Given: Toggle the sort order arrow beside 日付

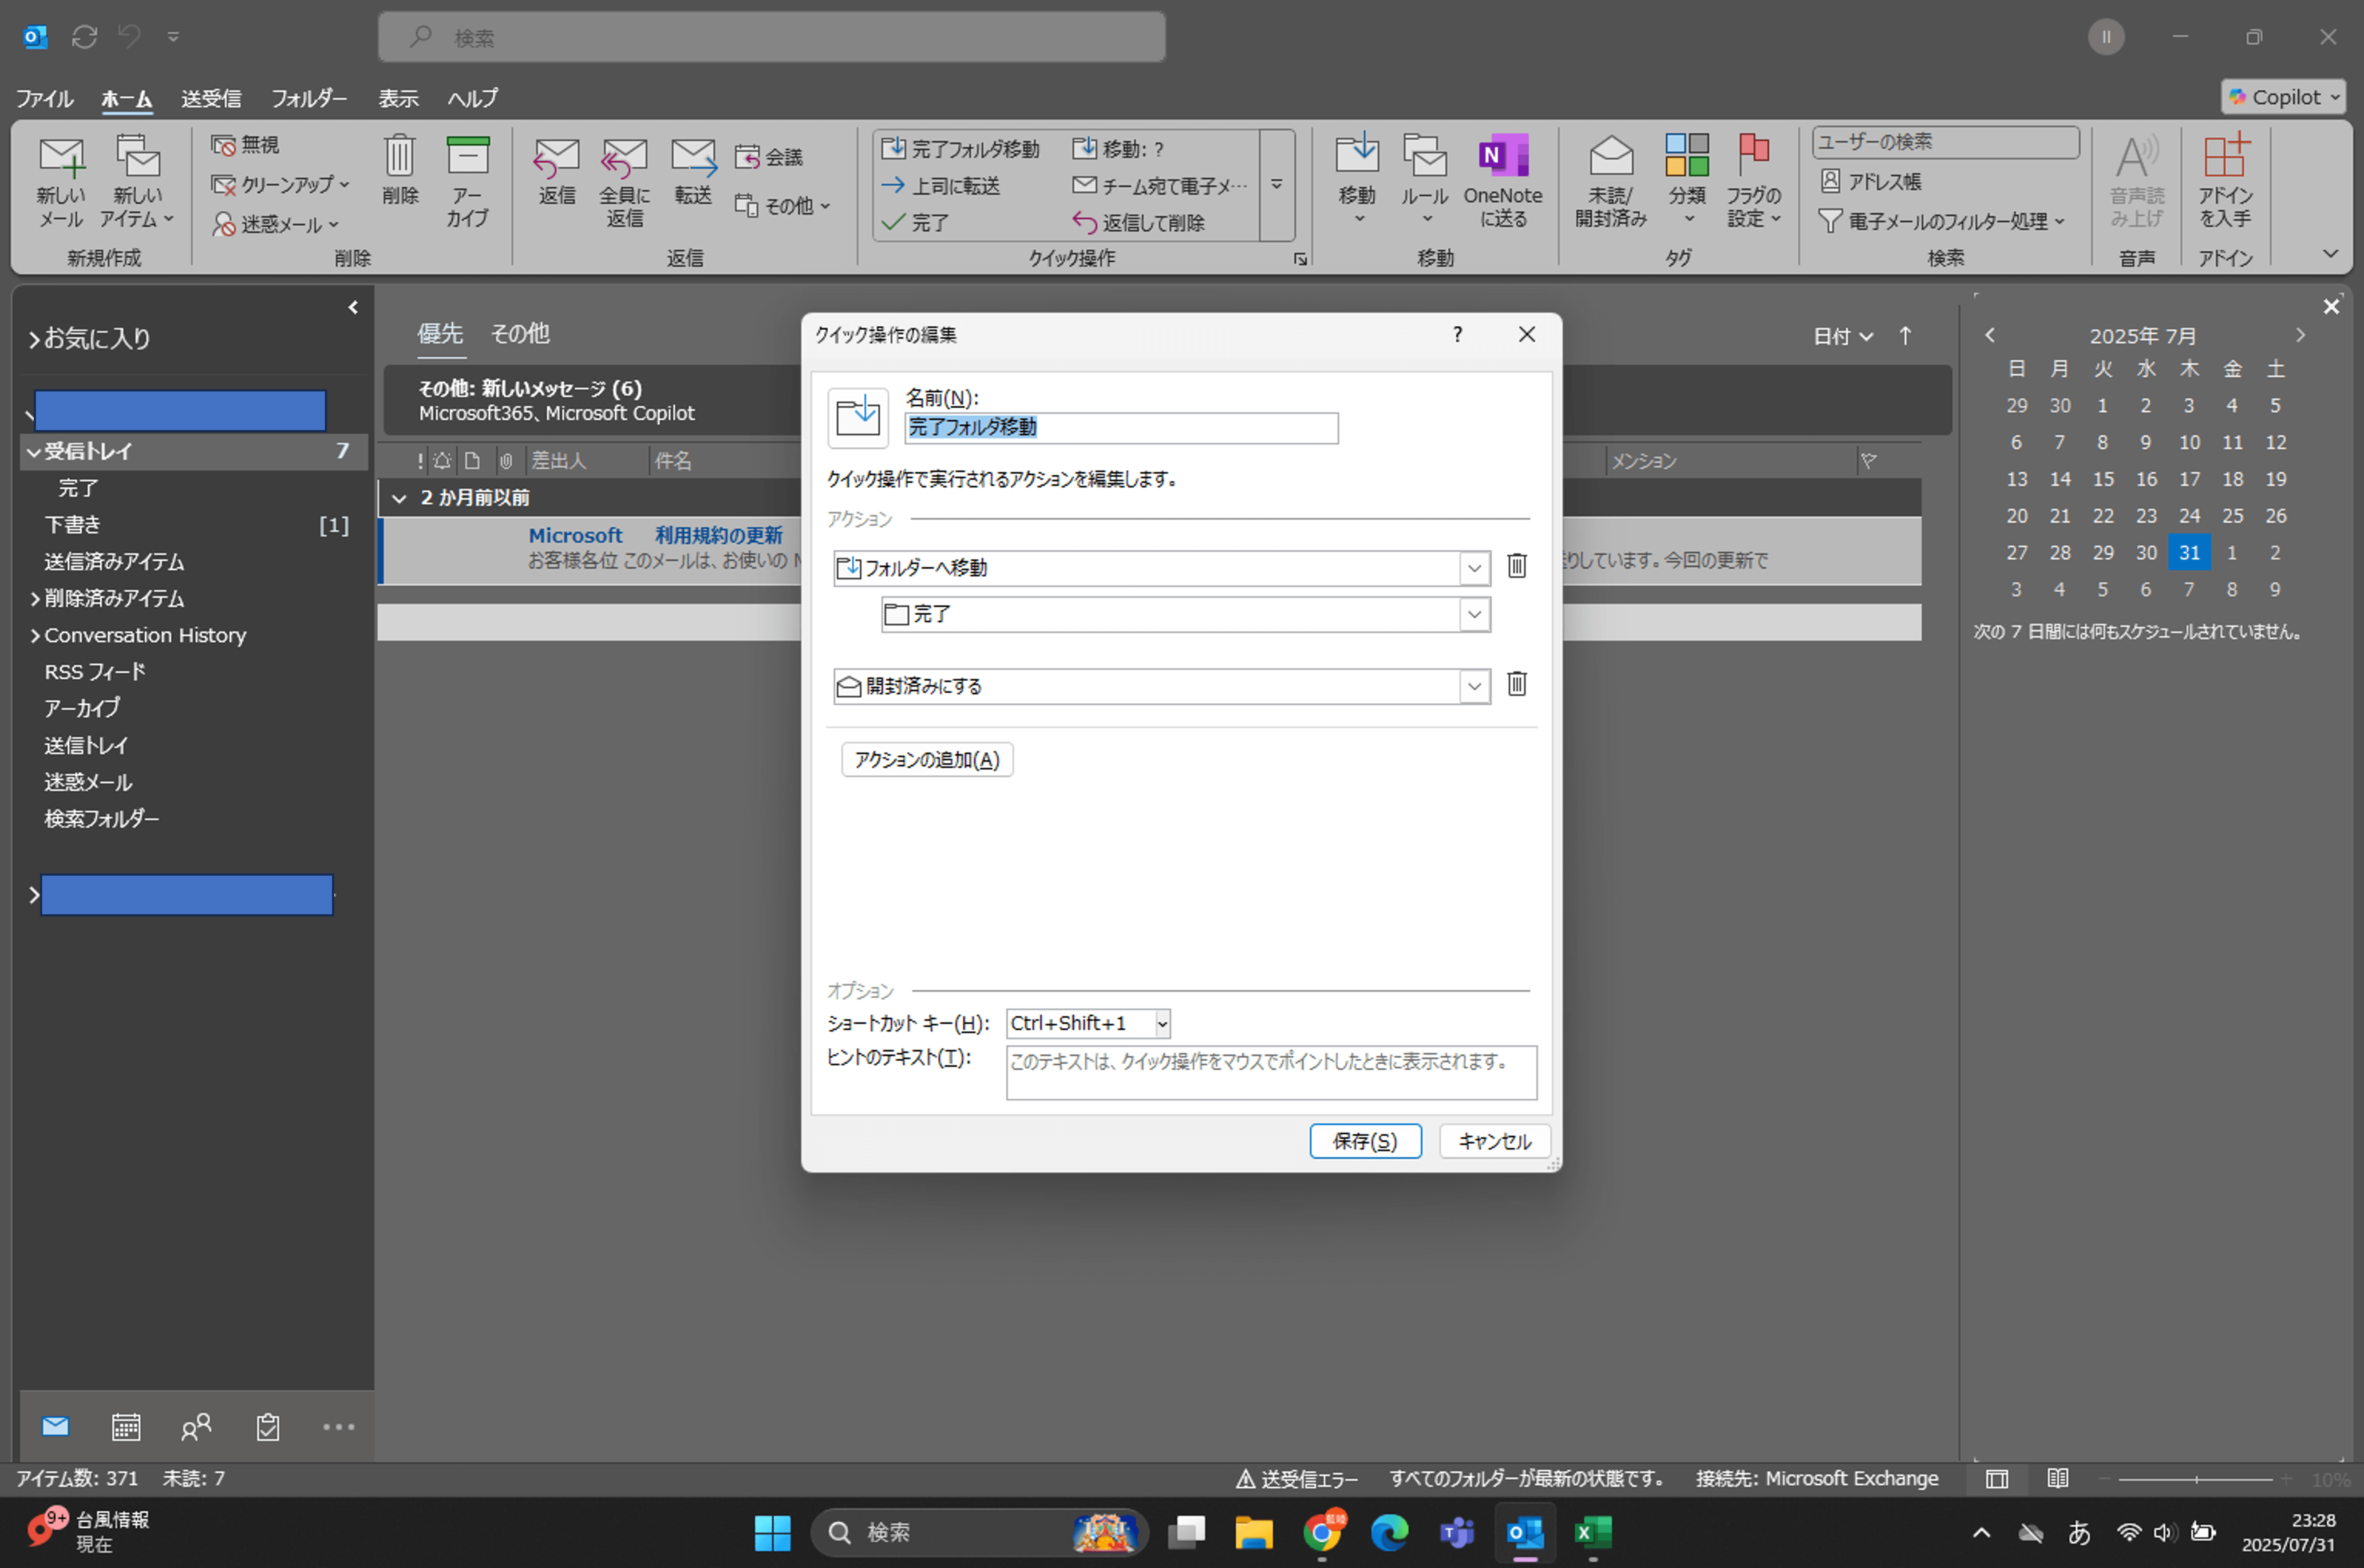Looking at the screenshot, I should (x=1905, y=337).
